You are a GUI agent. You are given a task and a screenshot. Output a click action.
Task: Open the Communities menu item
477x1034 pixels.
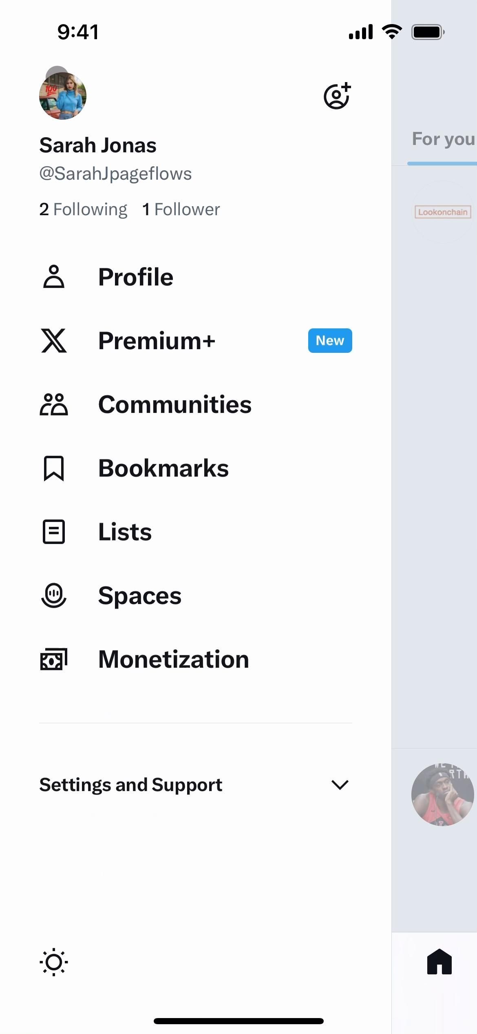(x=175, y=404)
